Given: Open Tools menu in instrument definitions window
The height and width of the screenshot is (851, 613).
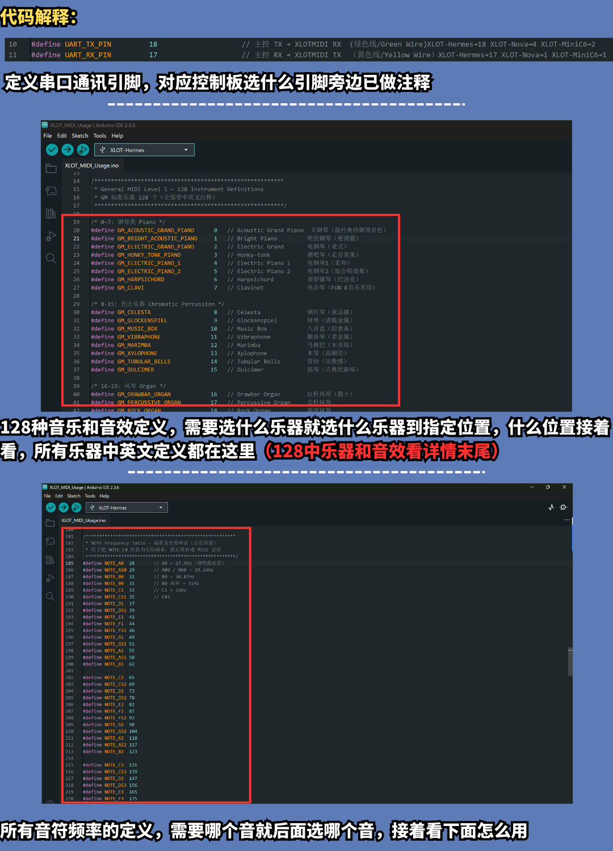Looking at the screenshot, I should click(x=100, y=136).
